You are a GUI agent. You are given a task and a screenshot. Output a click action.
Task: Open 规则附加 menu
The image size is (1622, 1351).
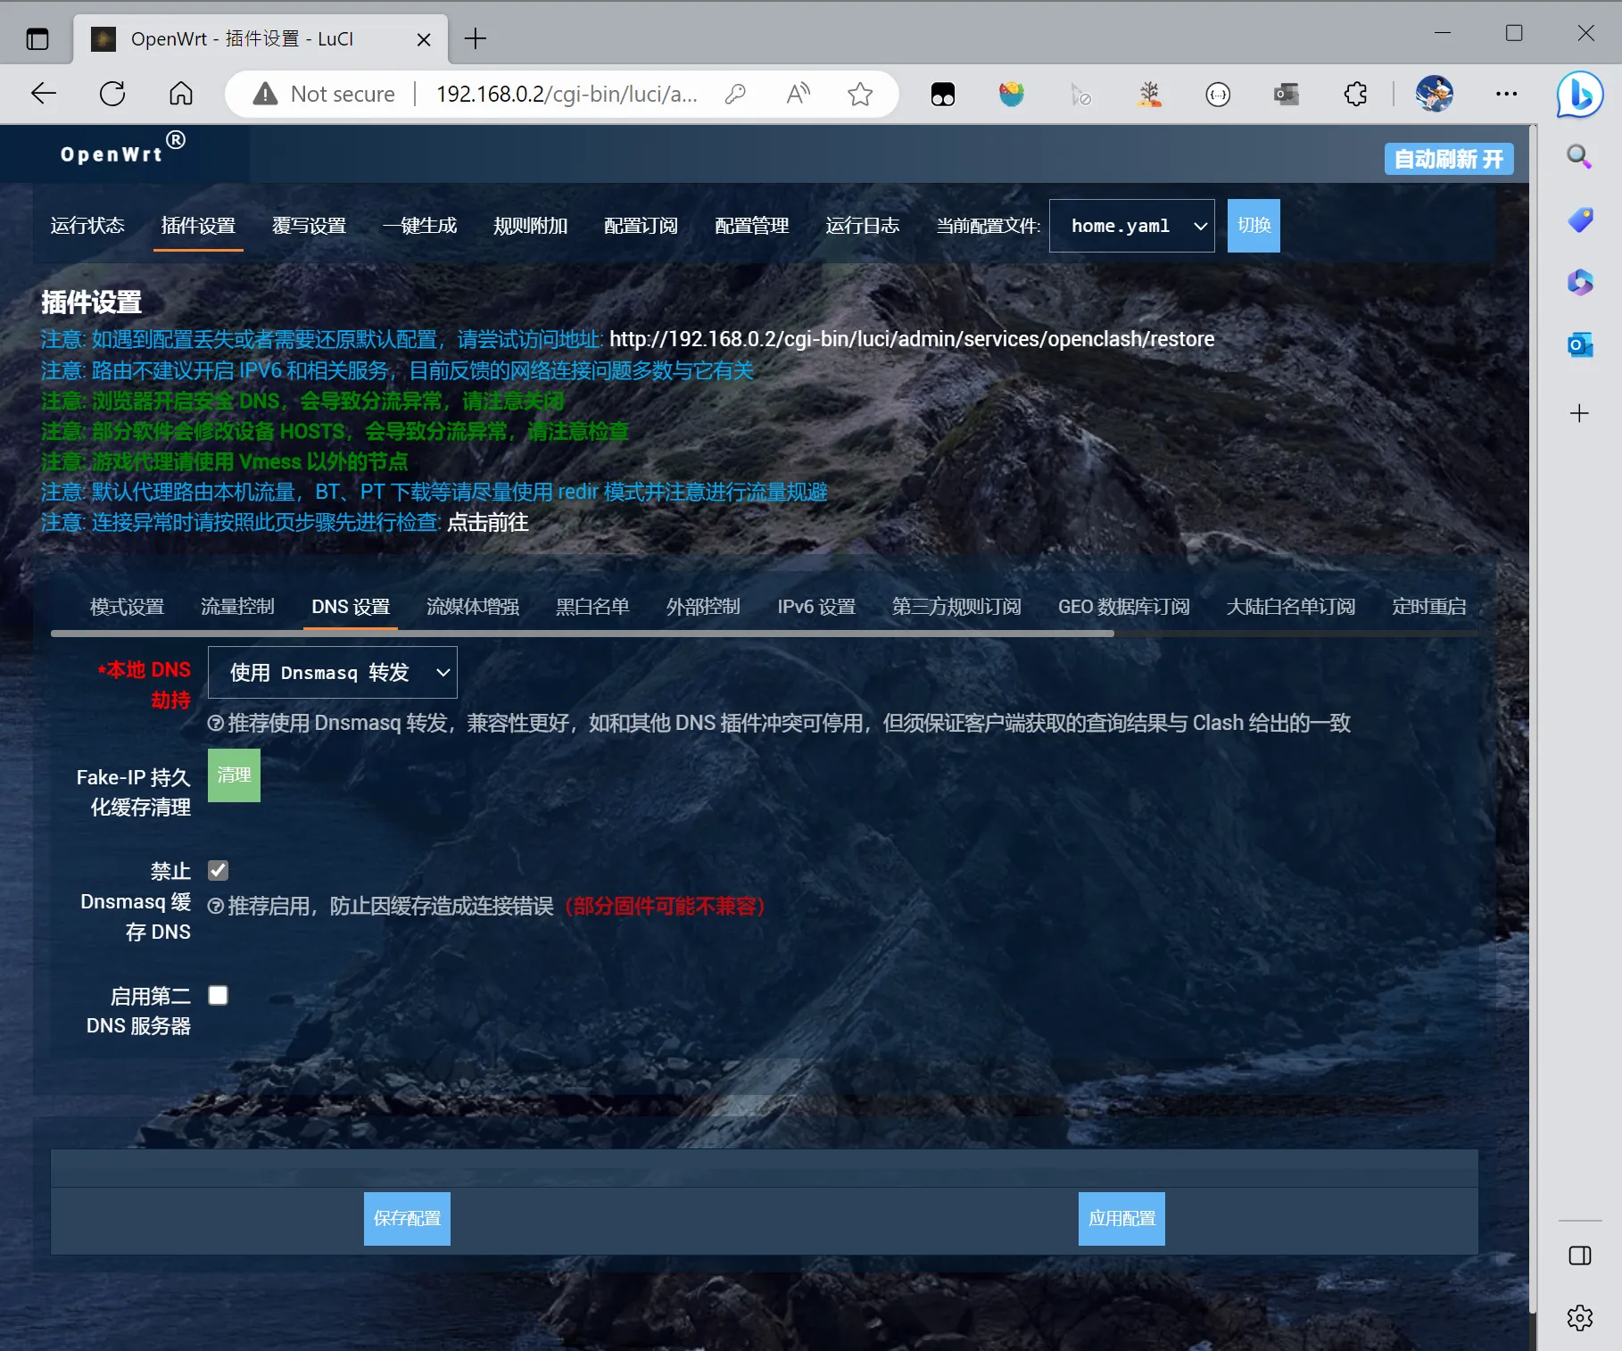coord(530,226)
